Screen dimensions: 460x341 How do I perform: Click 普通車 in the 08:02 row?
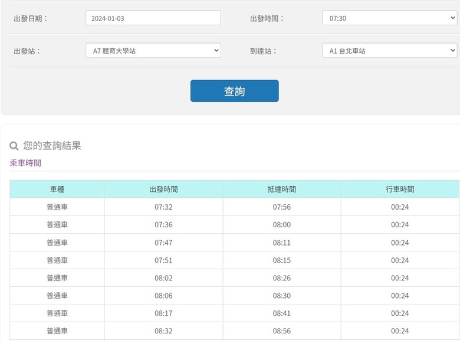(57, 278)
